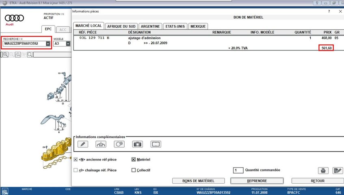Select the ACC tab
This screenshot has height=195, width=344.
point(63,30)
